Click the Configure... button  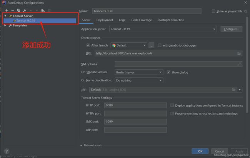231,29
